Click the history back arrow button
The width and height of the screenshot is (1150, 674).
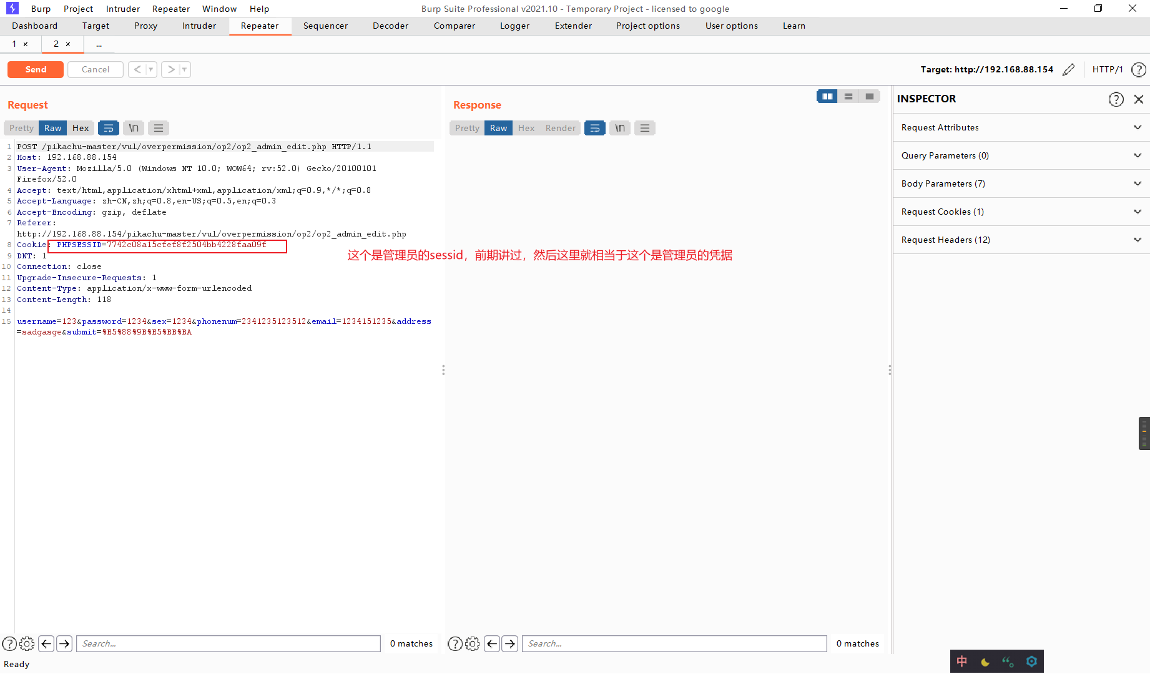(x=137, y=69)
